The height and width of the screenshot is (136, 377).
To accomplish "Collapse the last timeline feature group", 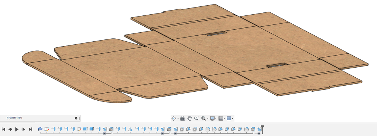I will tap(259, 133).
